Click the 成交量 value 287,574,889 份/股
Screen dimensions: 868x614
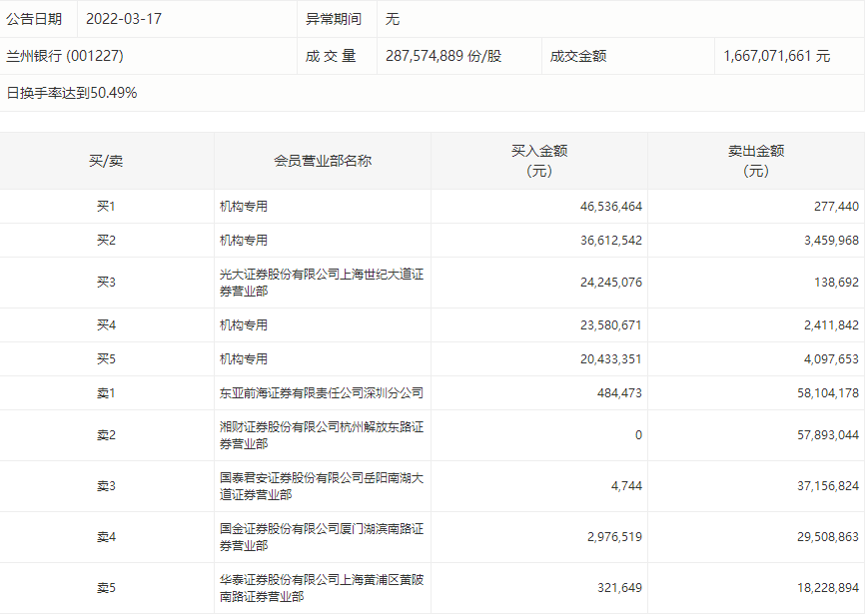pyautogui.click(x=443, y=56)
